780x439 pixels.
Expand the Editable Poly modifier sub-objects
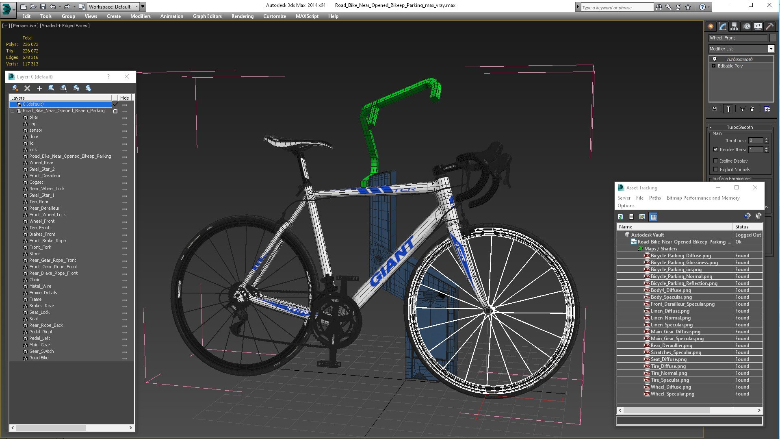713,66
